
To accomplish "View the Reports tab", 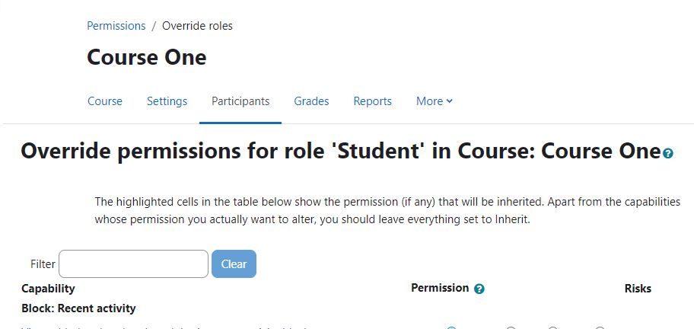I will pyautogui.click(x=372, y=101).
